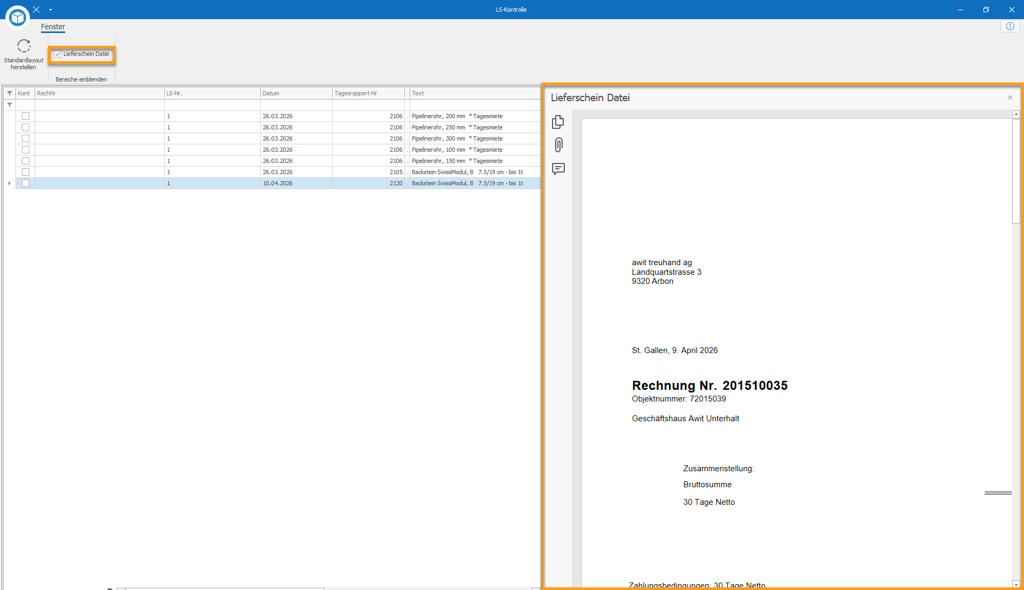
Task: Click the filter icon in grid header
Action: click(x=10, y=93)
